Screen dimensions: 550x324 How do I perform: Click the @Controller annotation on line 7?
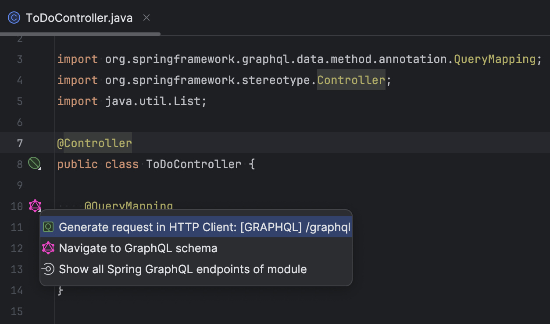(x=94, y=143)
